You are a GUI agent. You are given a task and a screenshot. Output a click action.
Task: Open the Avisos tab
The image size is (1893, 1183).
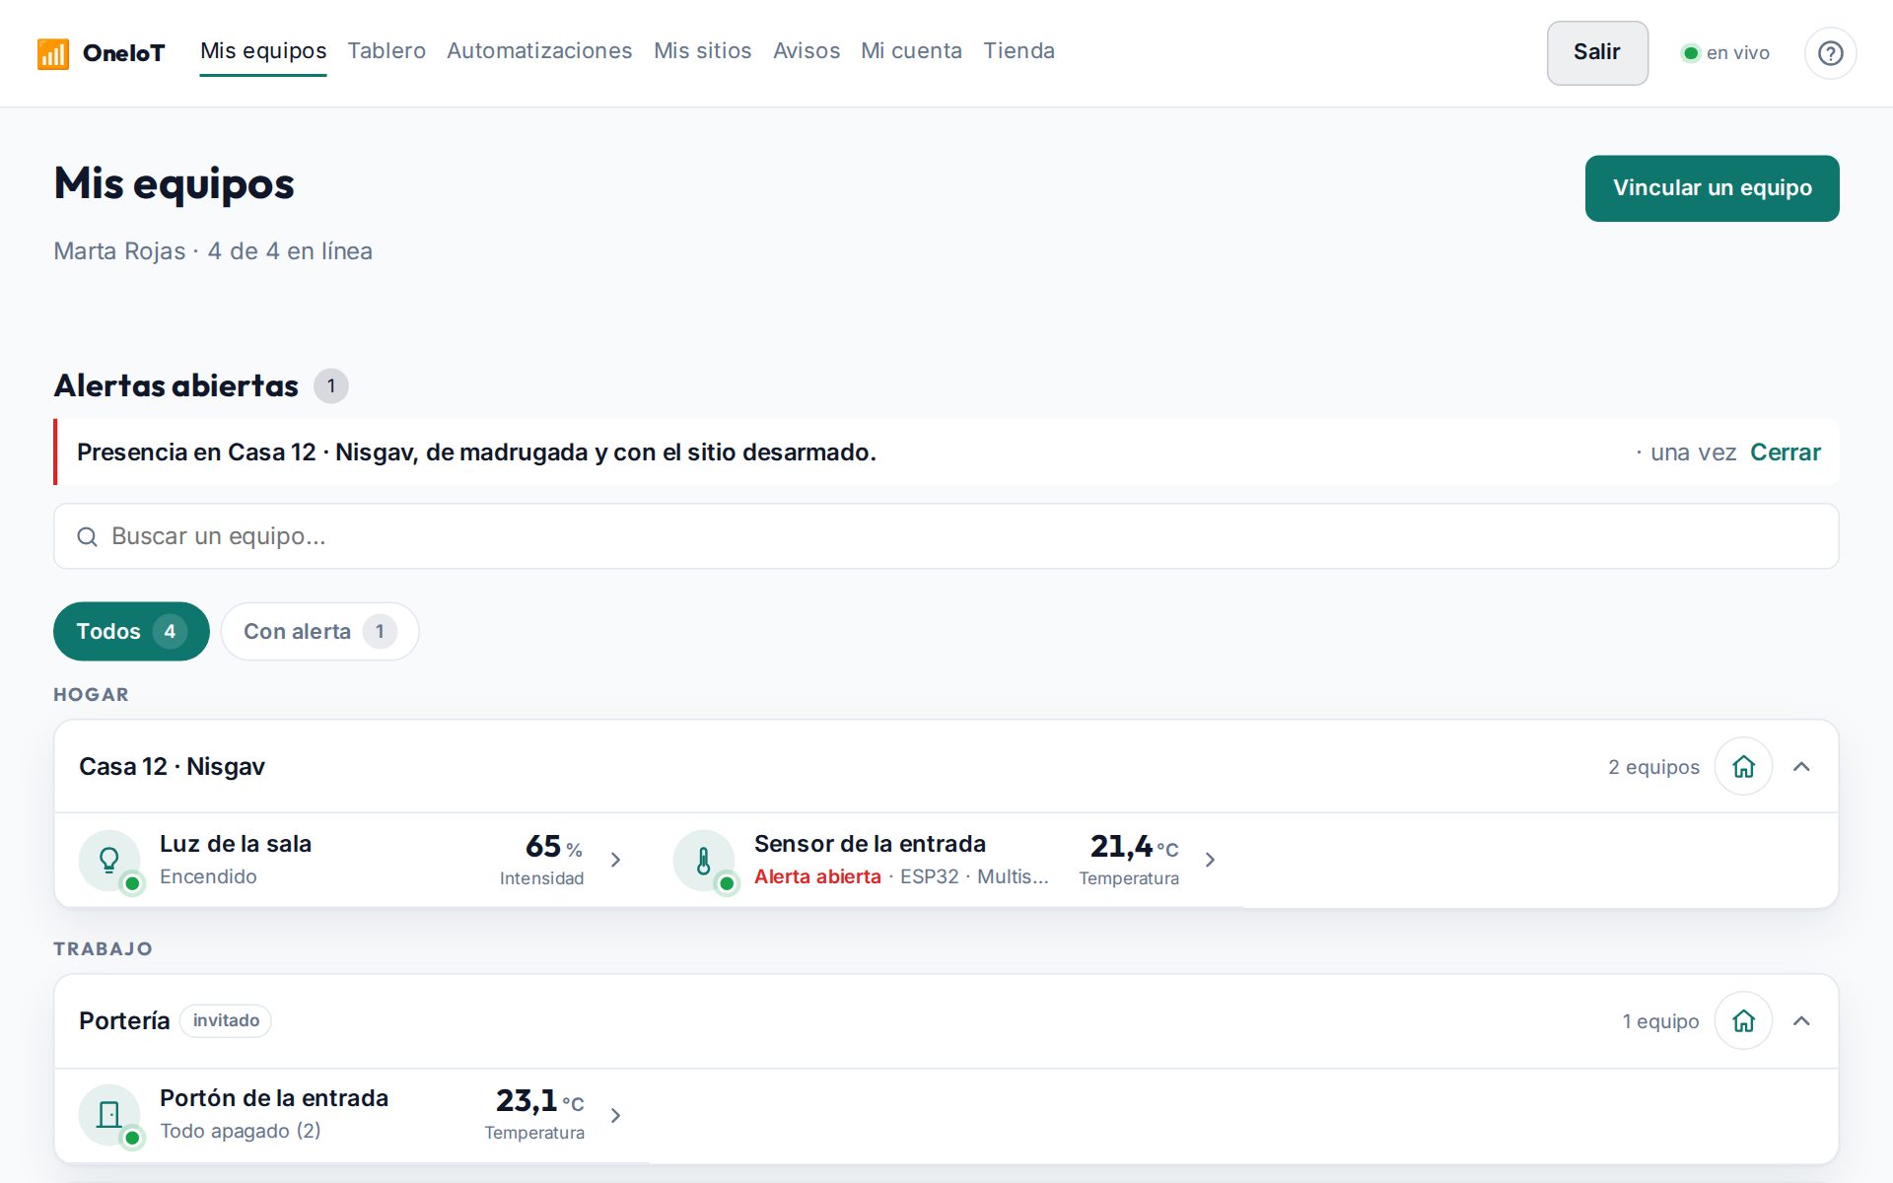tap(806, 51)
